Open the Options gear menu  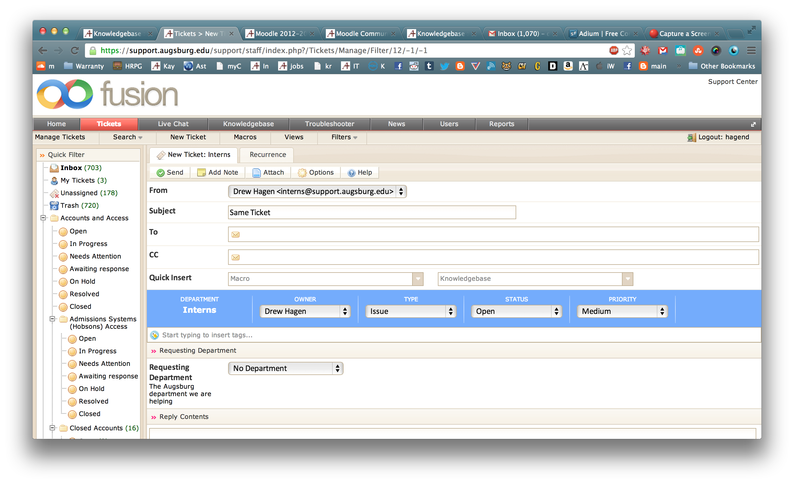[316, 172]
